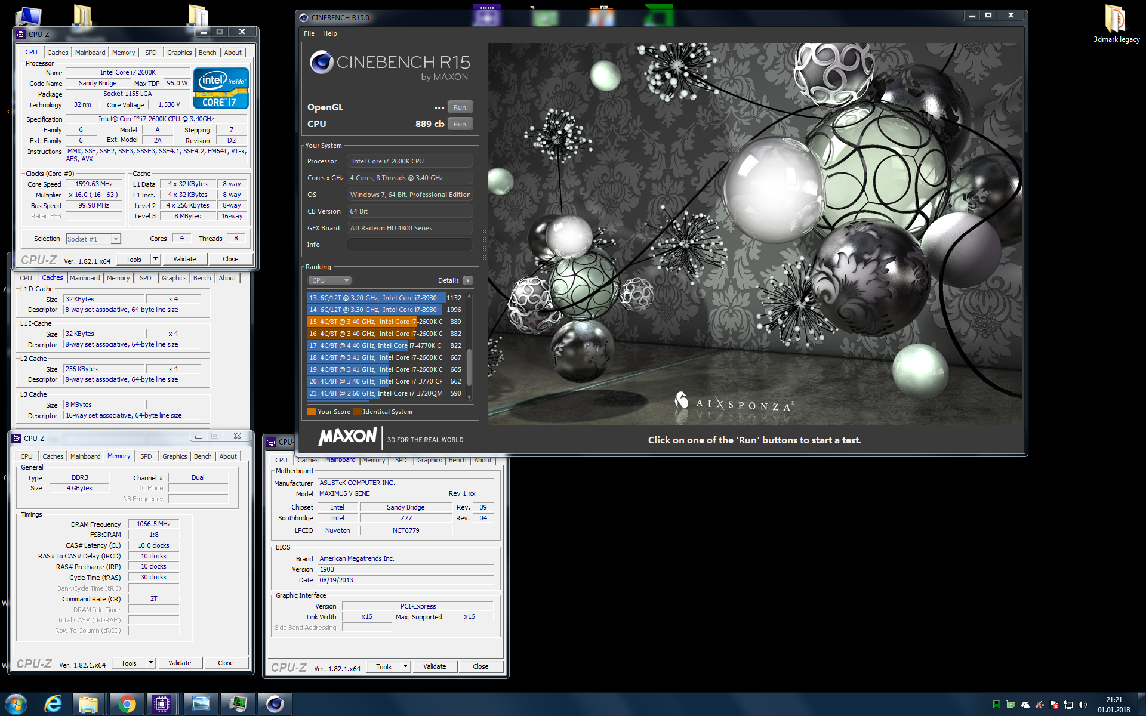Launch Google Chrome from taskbar

pyautogui.click(x=126, y=704)
